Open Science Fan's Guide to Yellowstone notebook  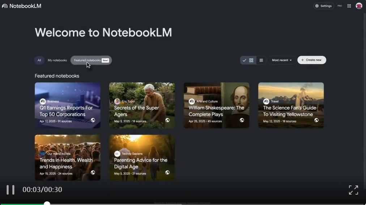point(291,105)
